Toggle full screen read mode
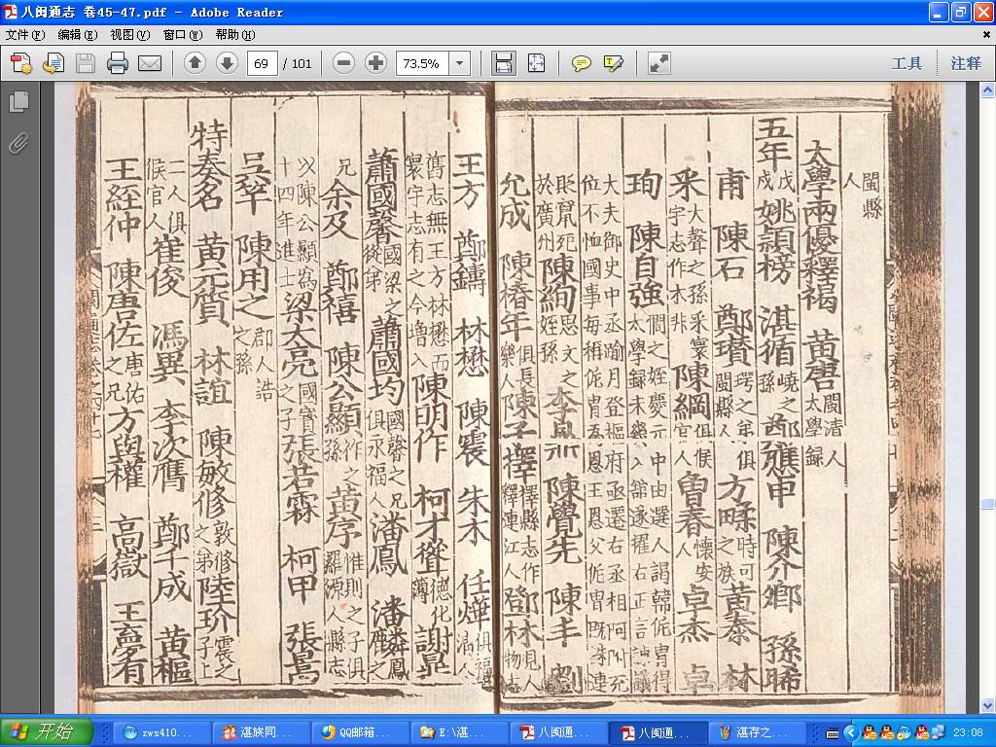This screenshot has width=996, height=747. coord(658,63)
